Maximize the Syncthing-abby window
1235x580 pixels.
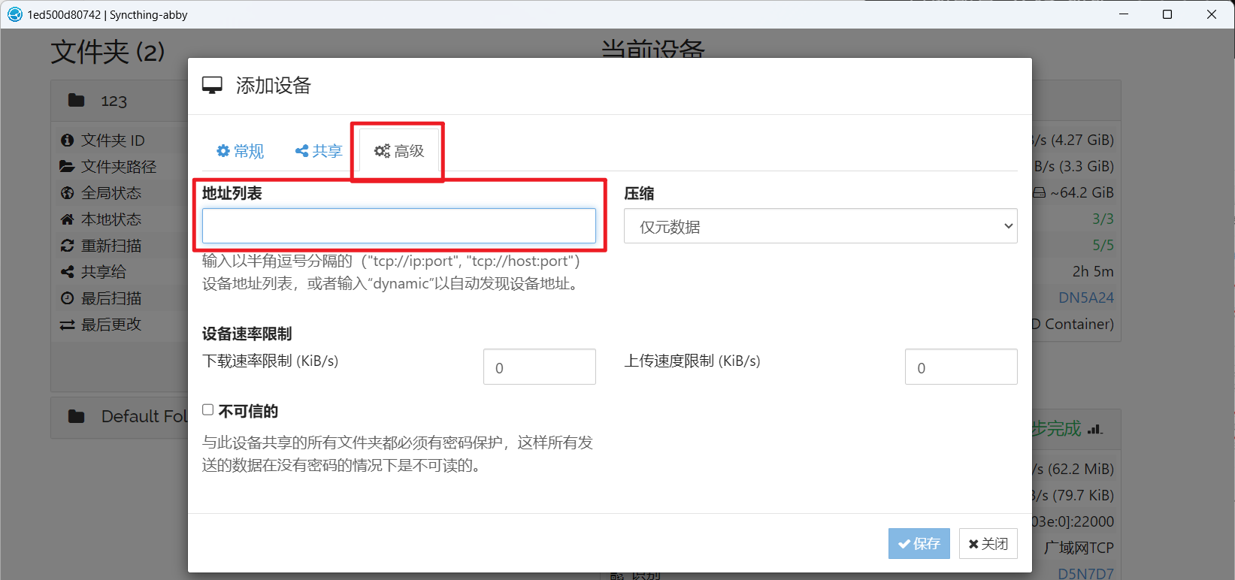coord(1167,14)
